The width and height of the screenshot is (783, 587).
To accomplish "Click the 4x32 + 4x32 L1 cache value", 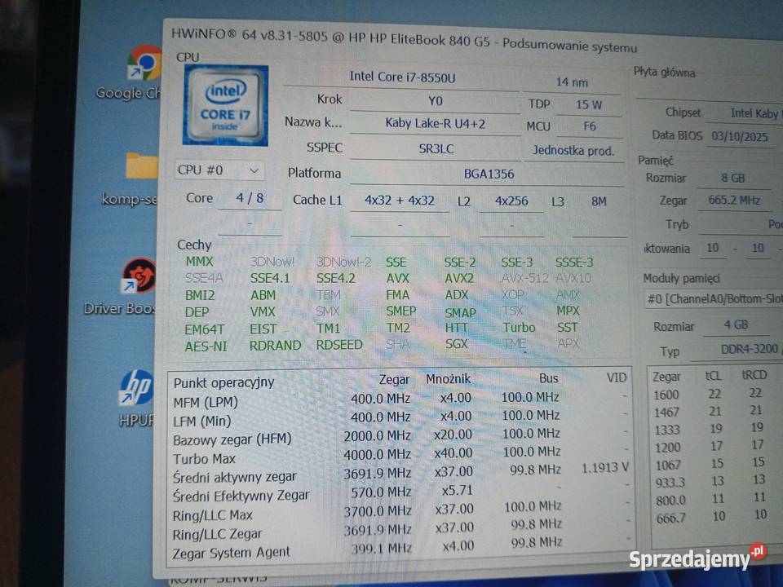I will [400, 201].
